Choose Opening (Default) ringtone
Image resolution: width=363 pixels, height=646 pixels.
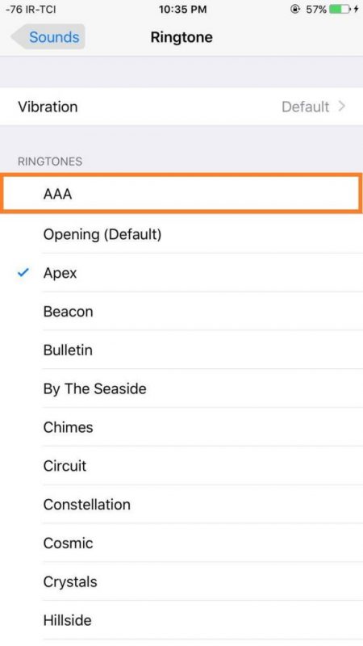pos(181,234)
